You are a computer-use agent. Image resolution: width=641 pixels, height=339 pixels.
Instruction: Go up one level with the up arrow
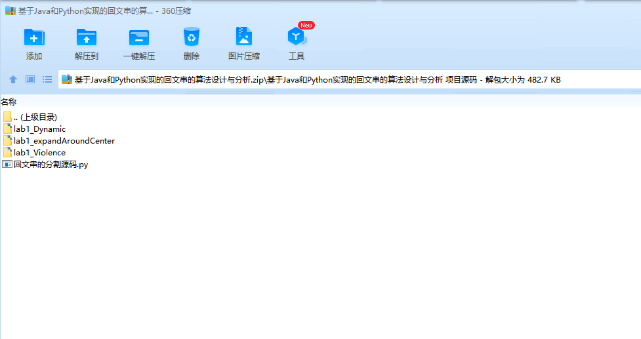pyautogui.click(x=13, y=79)
